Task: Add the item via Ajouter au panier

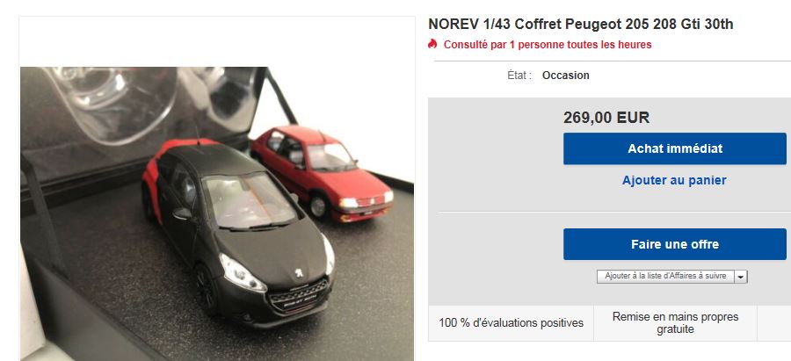Action: [x=674, y=180]
